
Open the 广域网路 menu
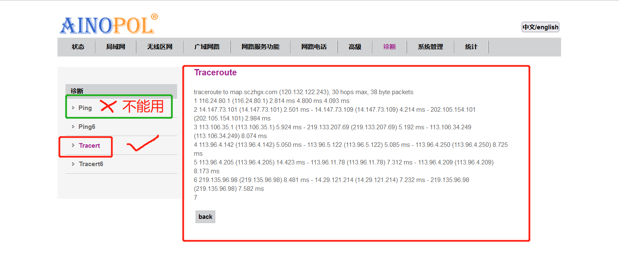[207, 47]
